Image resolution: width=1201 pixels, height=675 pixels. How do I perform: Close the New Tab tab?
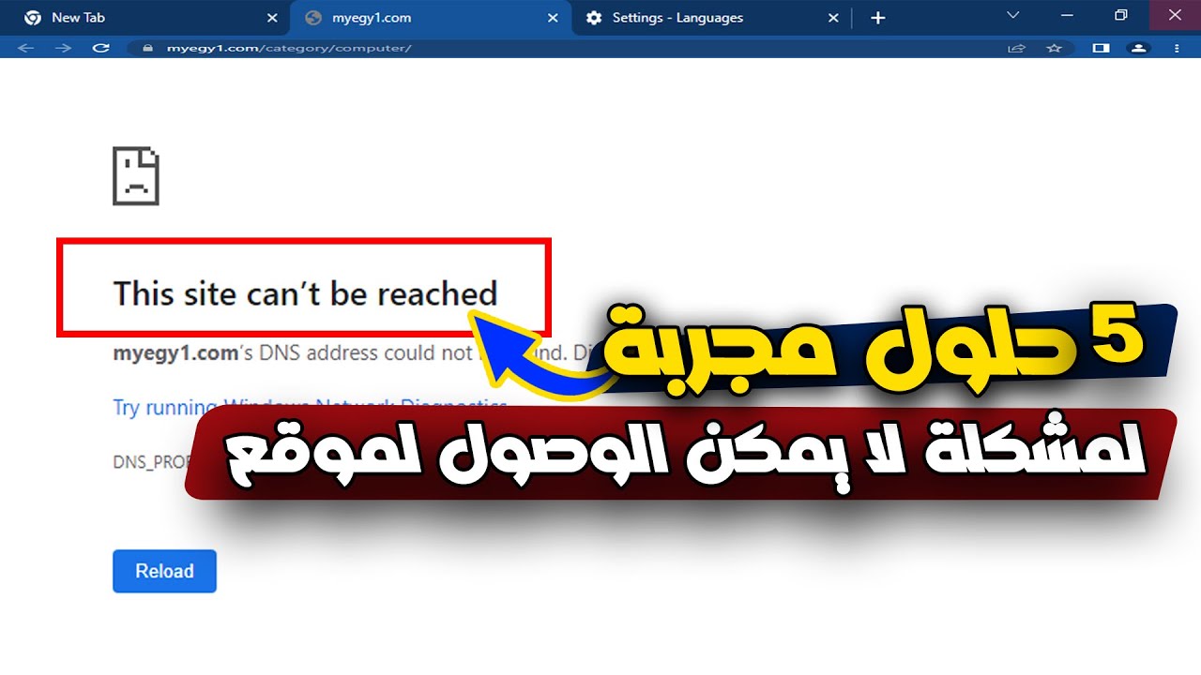click(272, 18)
